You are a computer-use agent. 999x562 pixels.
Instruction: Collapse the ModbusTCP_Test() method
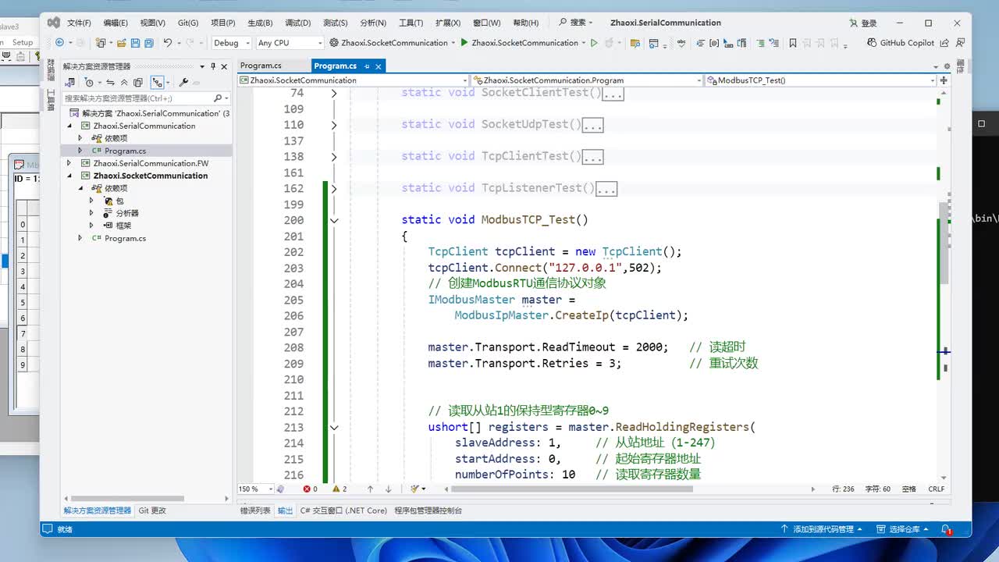pos(334,220)
